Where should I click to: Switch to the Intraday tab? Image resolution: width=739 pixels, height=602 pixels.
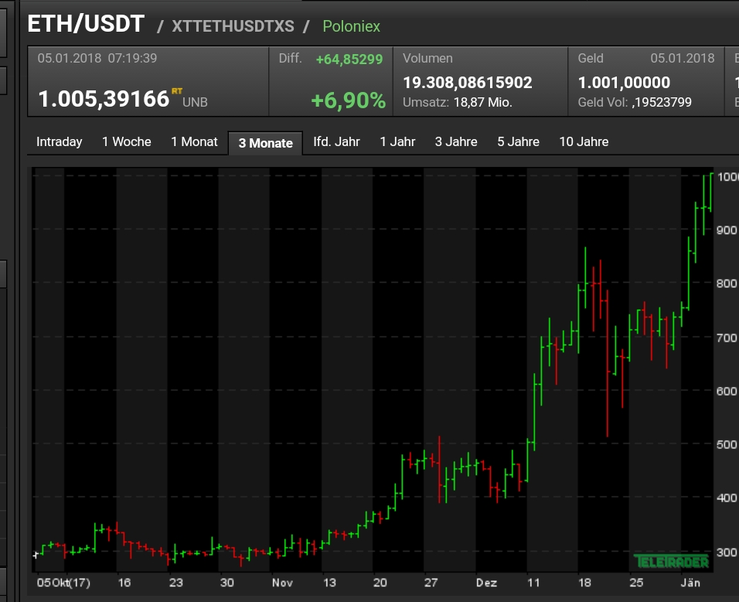(60, 142)
